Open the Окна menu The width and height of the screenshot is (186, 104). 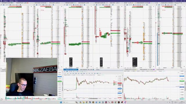pos(16,1)
